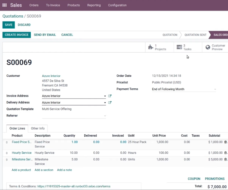Click unit price 100.00 cell
This screenshot has width=228, height=190.
[163, 153]
